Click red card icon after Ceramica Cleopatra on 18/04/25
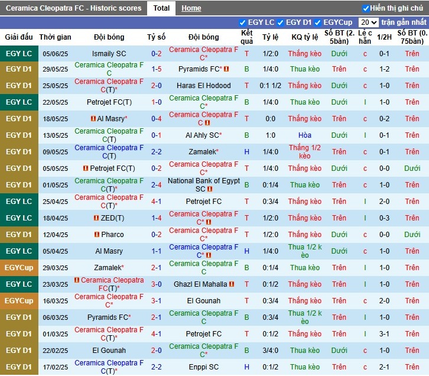The height and width of the screenshot is (376, 429). (209, 222)
